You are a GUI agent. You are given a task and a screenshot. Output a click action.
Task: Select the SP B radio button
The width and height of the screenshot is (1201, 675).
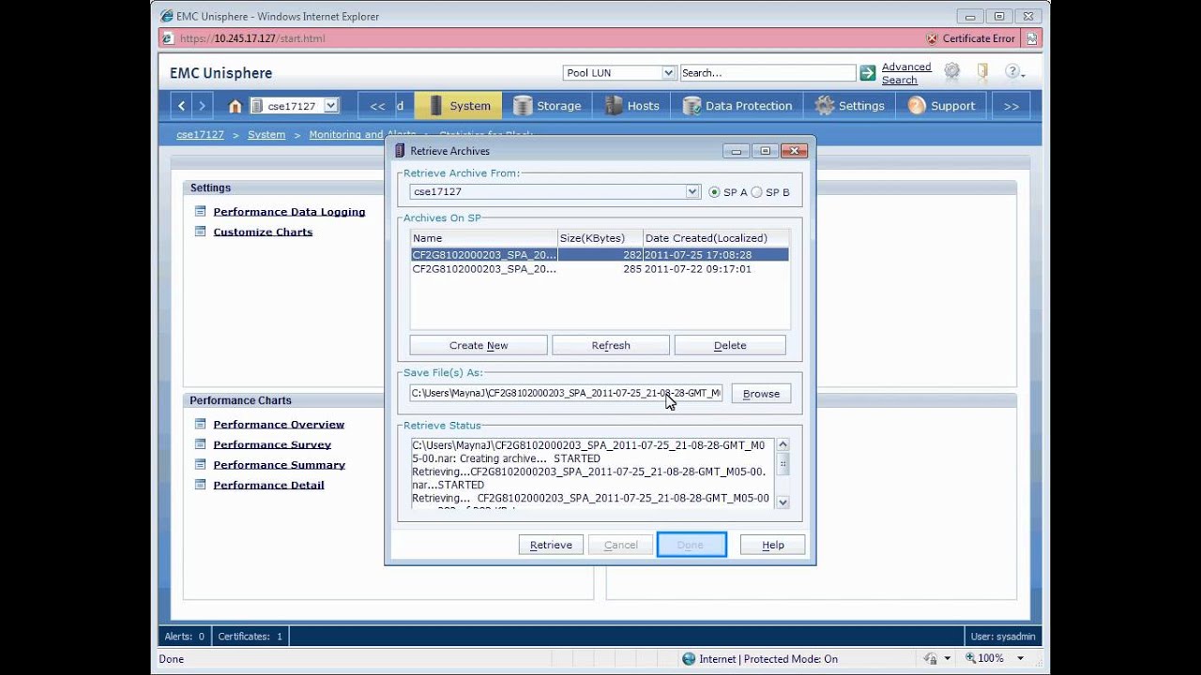756,192
